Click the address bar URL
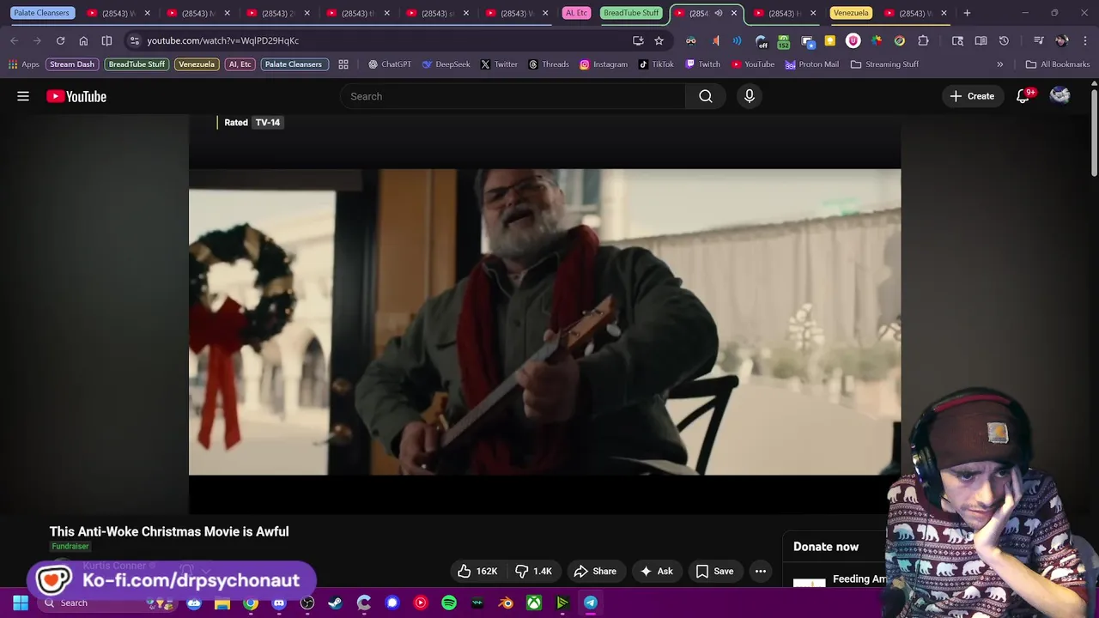Screen dimensions: 1099x618 point(222,40)
